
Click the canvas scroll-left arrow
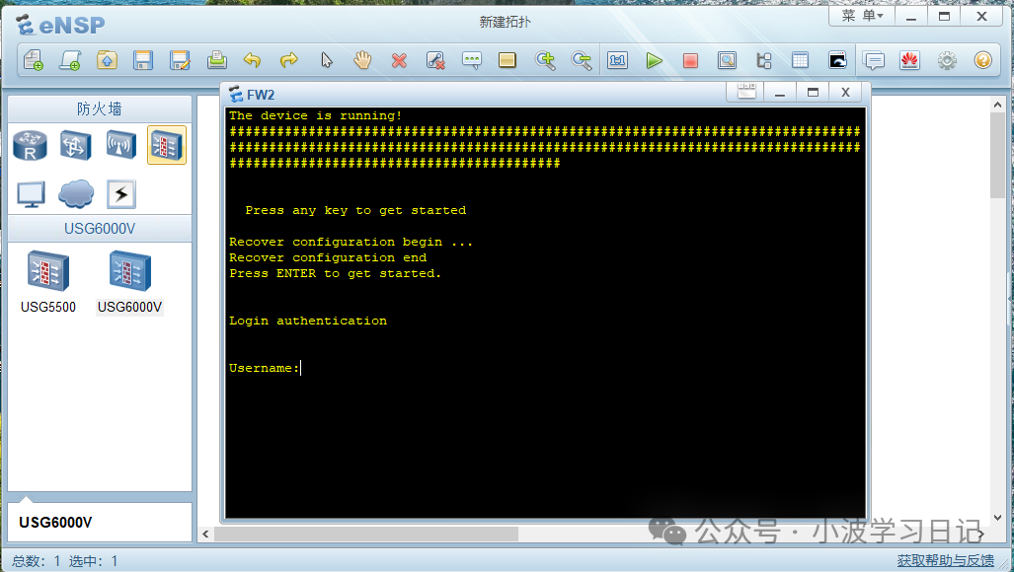205,534
